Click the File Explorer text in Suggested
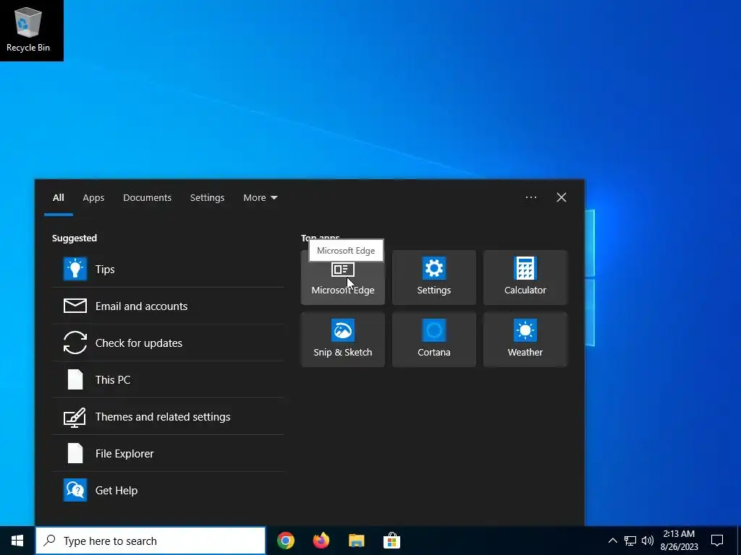The height and width of the screenshot is (555, 741). [x=124, y=454]
